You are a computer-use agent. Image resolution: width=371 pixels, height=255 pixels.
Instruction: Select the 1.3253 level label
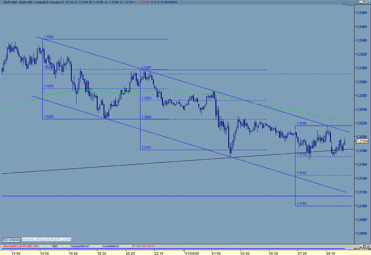coord(146,98)
